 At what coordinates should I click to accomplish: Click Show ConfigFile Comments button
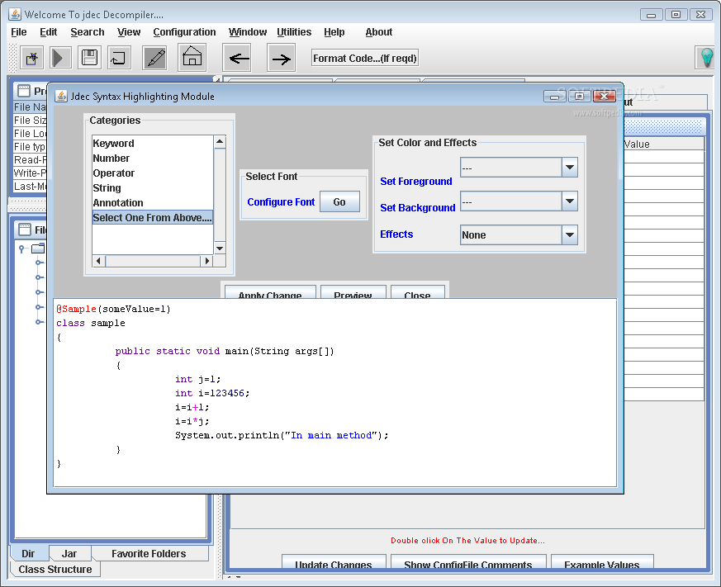click(468, 561)
